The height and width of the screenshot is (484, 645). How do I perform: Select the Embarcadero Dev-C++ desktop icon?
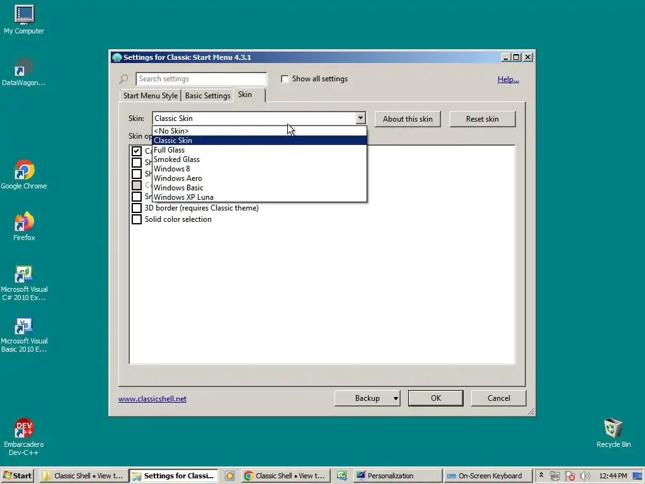pos(24,438)
